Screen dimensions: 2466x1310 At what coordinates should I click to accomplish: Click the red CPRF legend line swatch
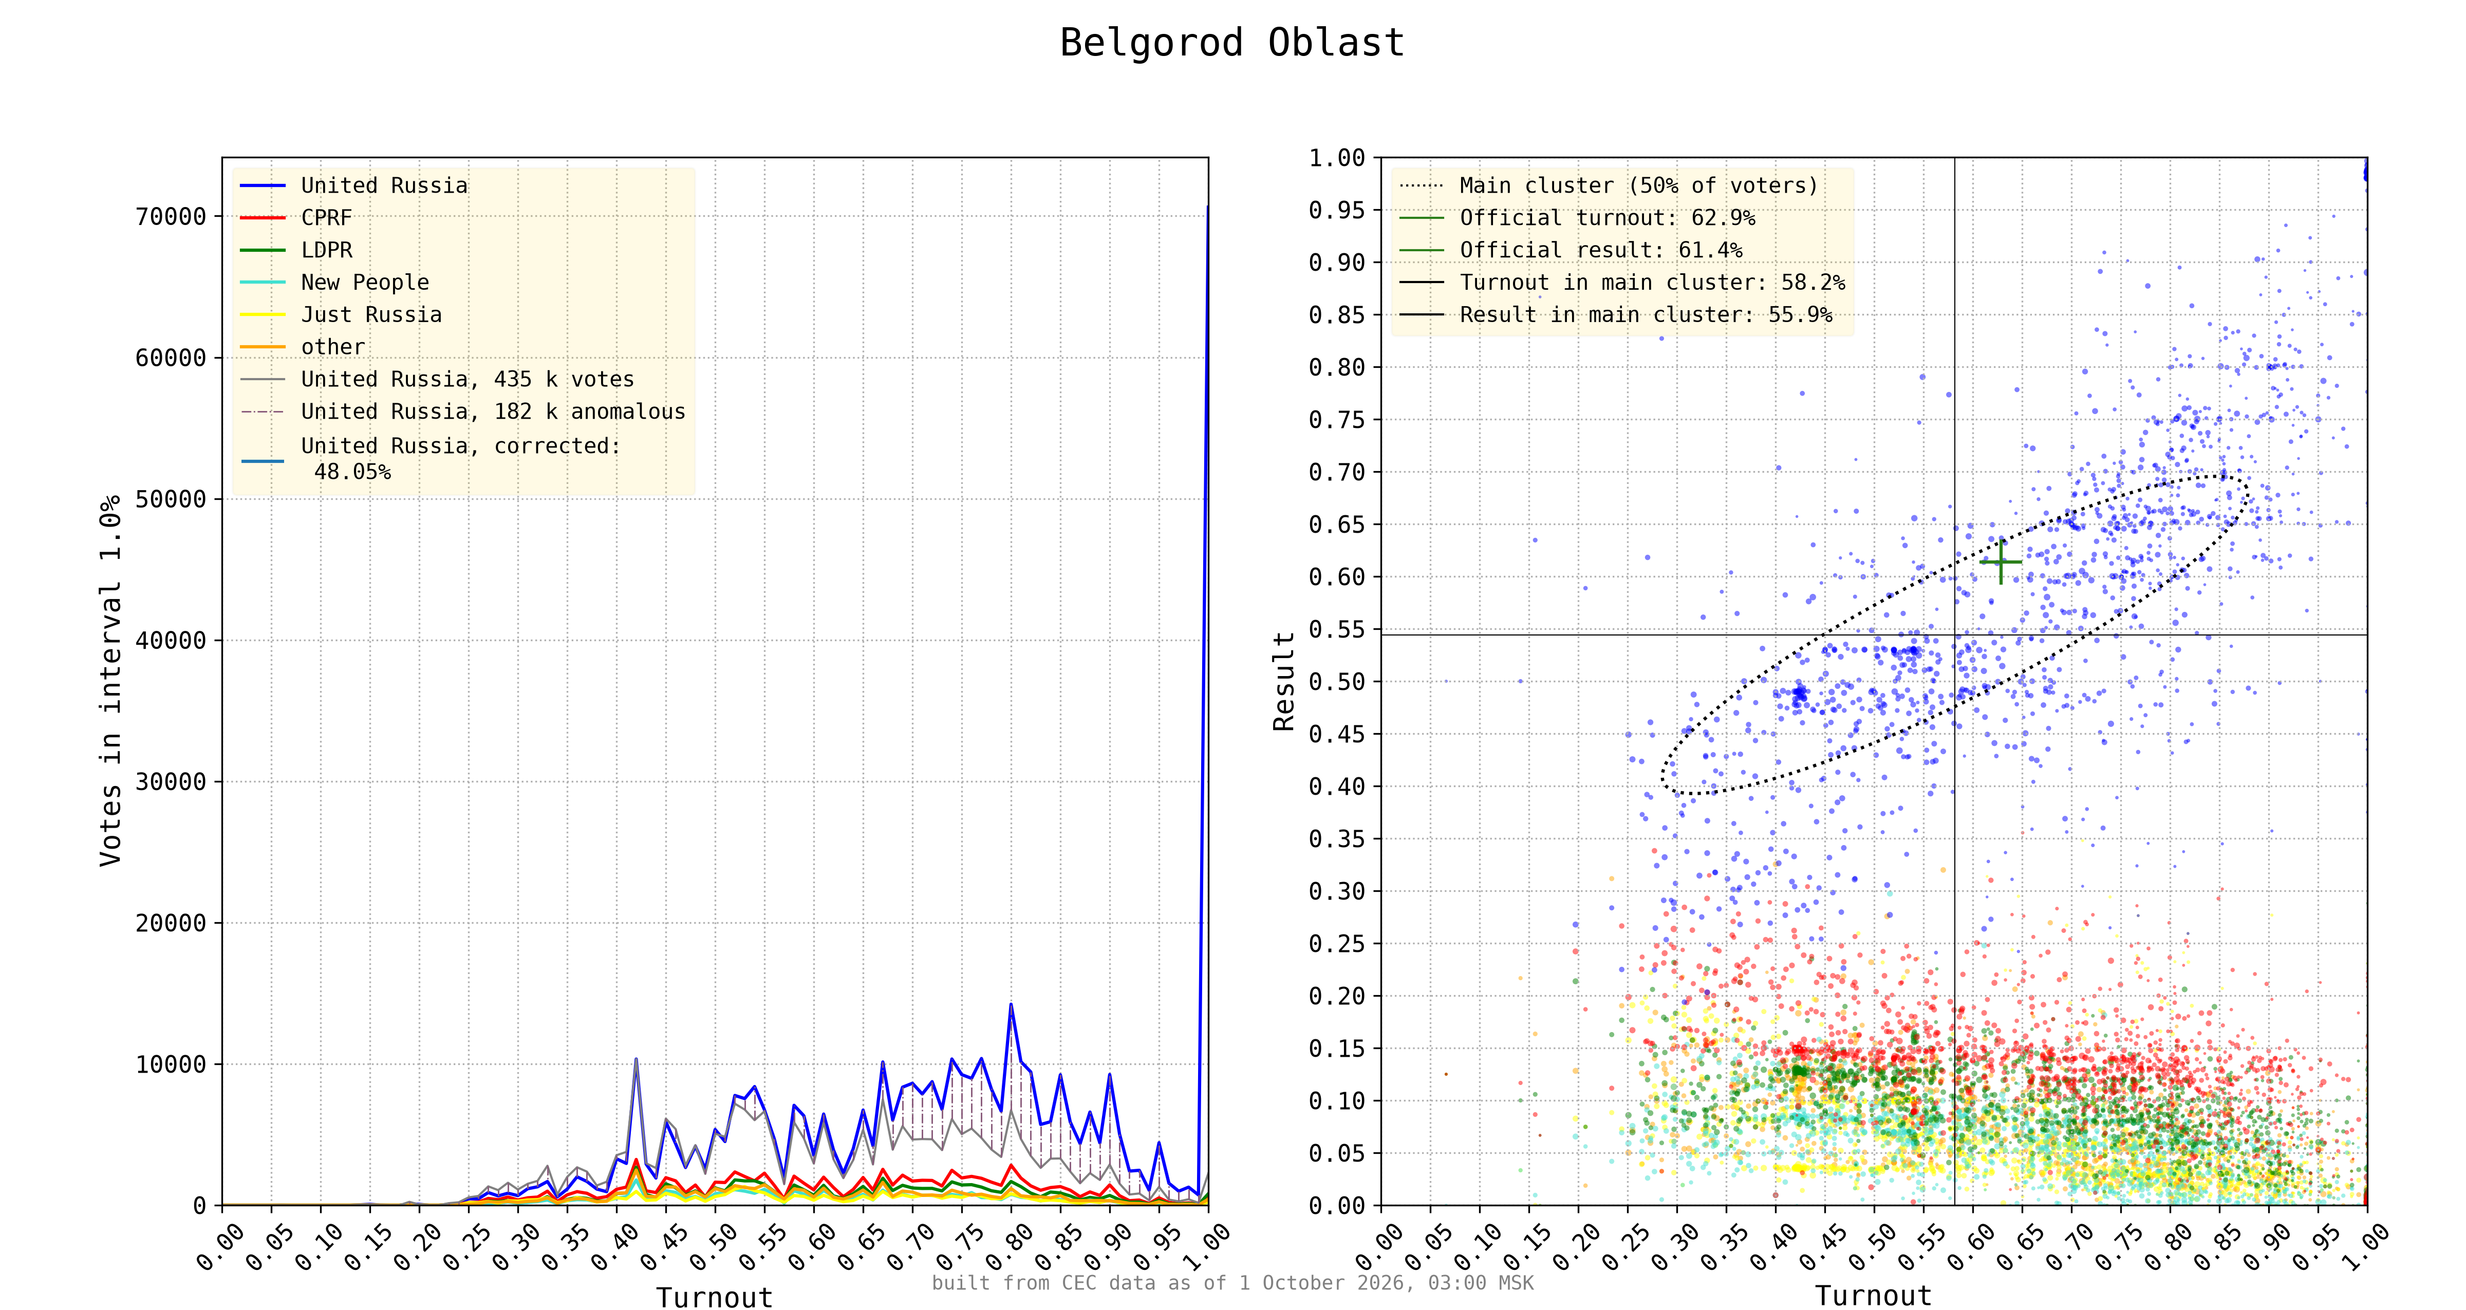click(263, 218)
